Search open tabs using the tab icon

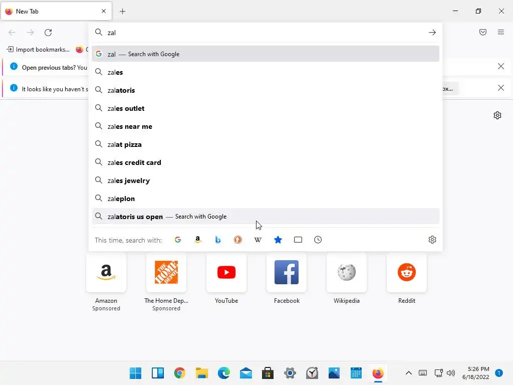click(x=298, y=240)
